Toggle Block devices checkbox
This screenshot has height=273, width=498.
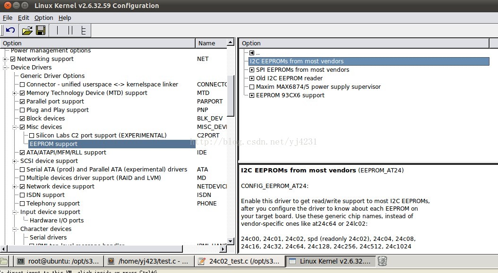pyautogui.click(x=22, y=119)
